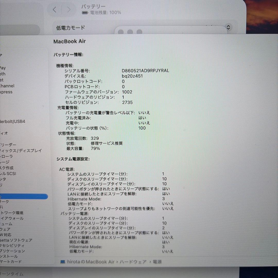Viewport: 278px width, 278px height.
Task: Open the ディスク作成 sidebar entry
Action: [x=7, y=168]
